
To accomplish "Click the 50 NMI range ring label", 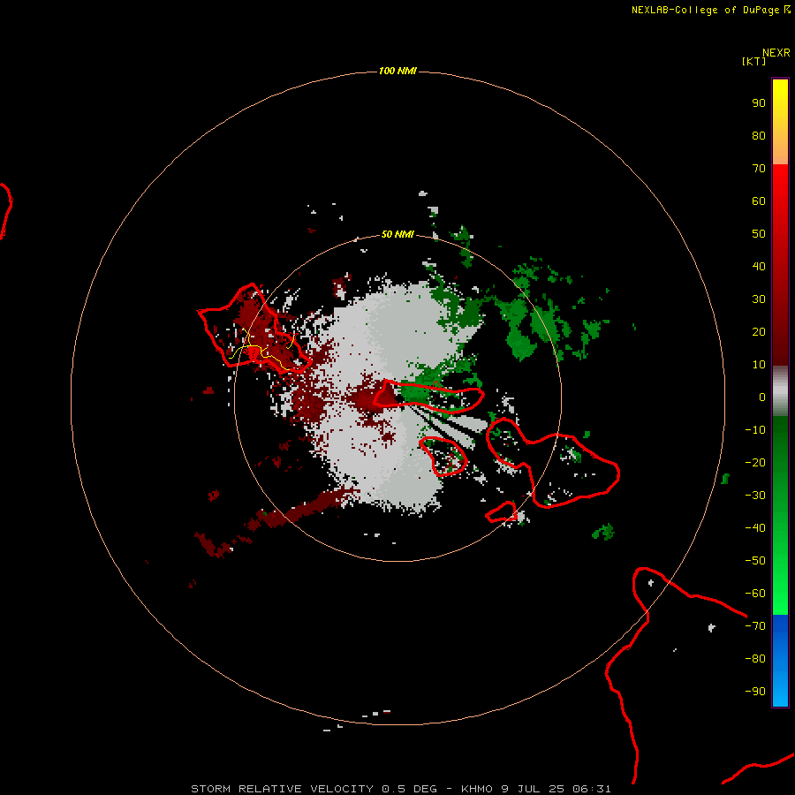I will tap(397, 234).
